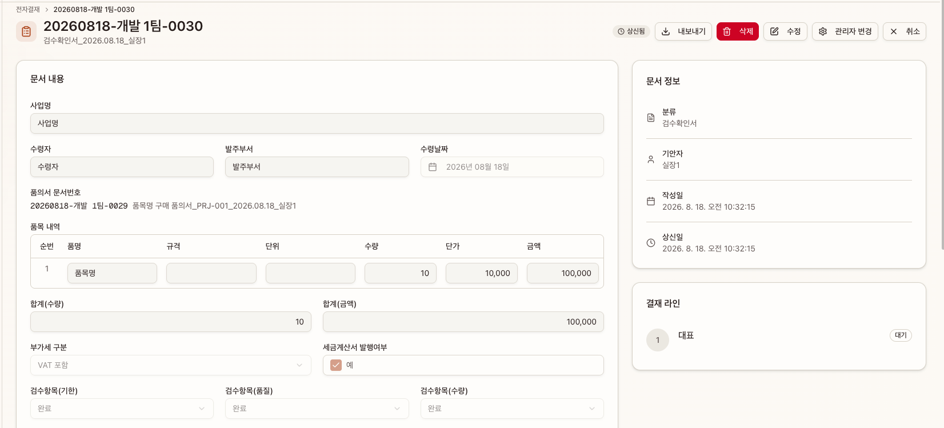944x428 pixels.
Task: Expand the 검수항목(기한) dropdown
Action: (122, 409)
